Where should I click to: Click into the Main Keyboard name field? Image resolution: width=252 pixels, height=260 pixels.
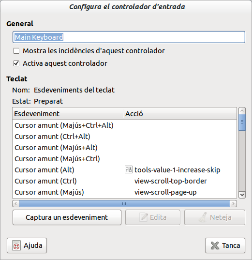129,37
